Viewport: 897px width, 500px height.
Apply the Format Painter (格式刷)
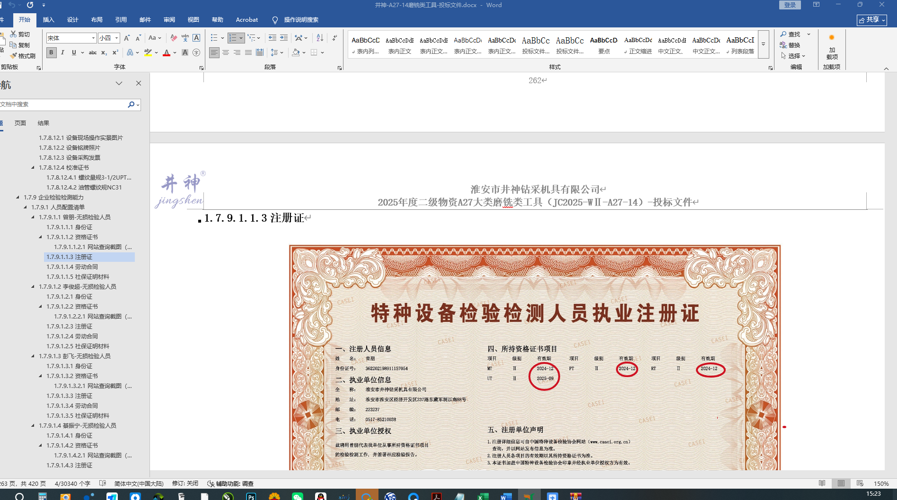pyautogui.click(x=23, y=56)
